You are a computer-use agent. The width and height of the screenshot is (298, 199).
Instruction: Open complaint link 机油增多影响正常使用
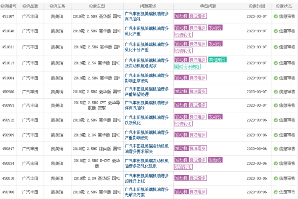point(146,78)
